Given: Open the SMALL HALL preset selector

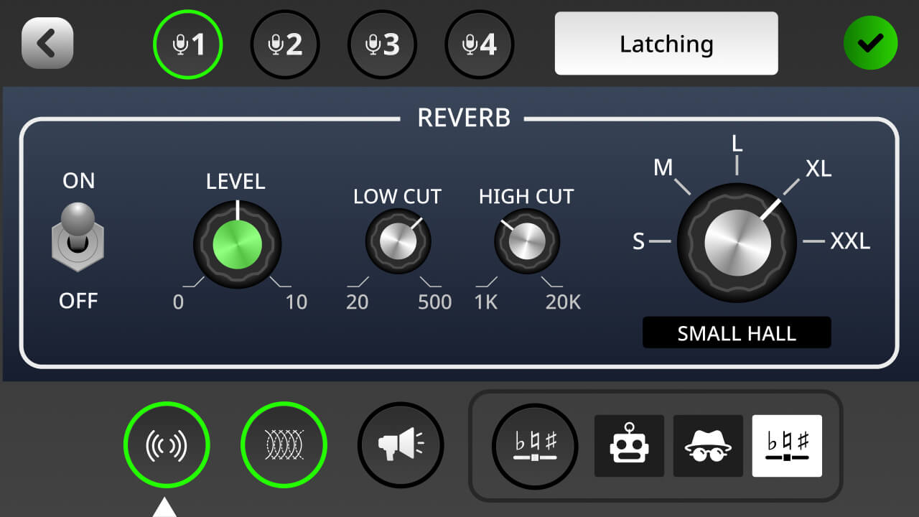Looking at the screenshot, I should pos(736,332).
